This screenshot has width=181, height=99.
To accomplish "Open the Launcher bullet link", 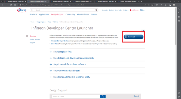I will click(54, 44).
